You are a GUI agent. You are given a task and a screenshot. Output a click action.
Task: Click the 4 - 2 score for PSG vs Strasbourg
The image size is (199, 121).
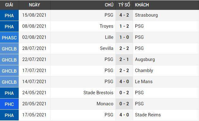point(124,15)
